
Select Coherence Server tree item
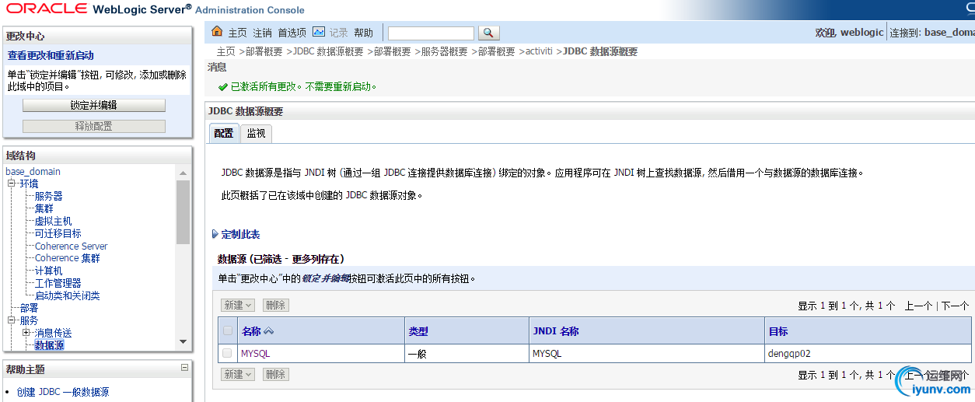pyautogui.click(x=71, y=246)
